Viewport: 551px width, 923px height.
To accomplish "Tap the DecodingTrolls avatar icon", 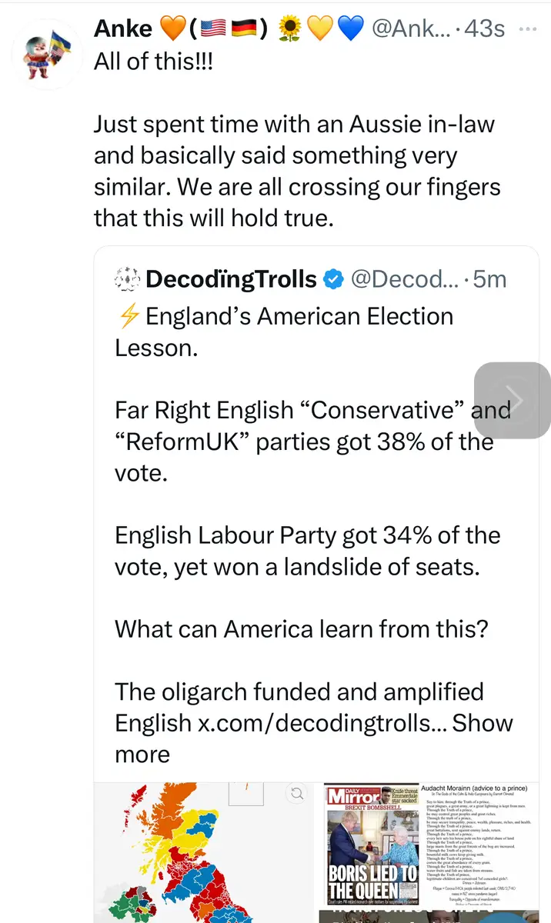I will tap(126, 279).
